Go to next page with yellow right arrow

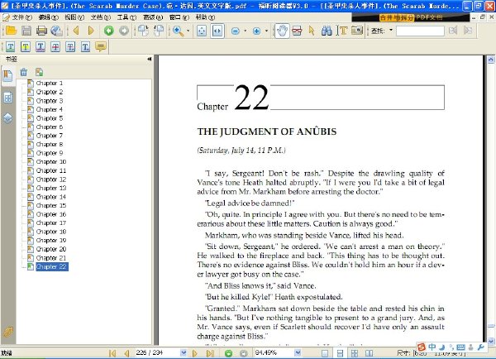click(x=91, y=31)
